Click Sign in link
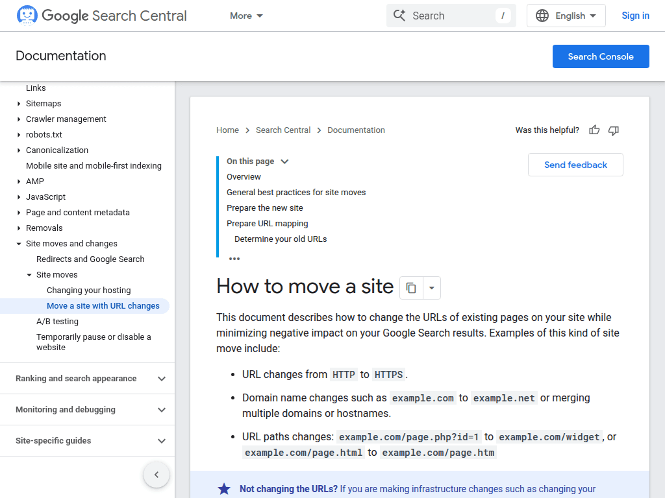Image resolution: width=665 pixels, height=498 pixels. tap(635, 16)
